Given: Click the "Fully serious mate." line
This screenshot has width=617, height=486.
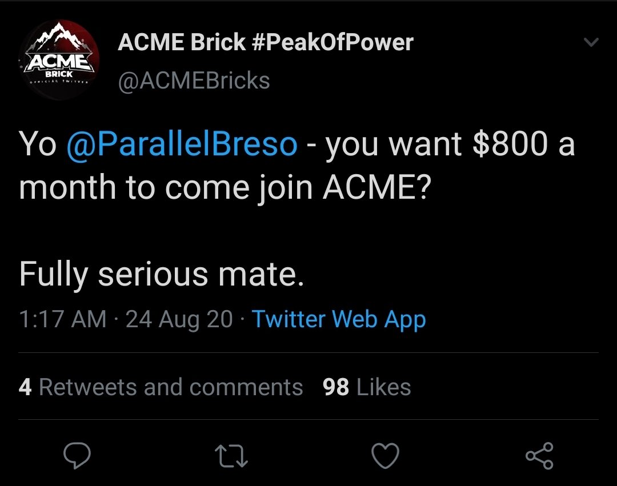Looking at the screenshot, I should click(160, 275).
